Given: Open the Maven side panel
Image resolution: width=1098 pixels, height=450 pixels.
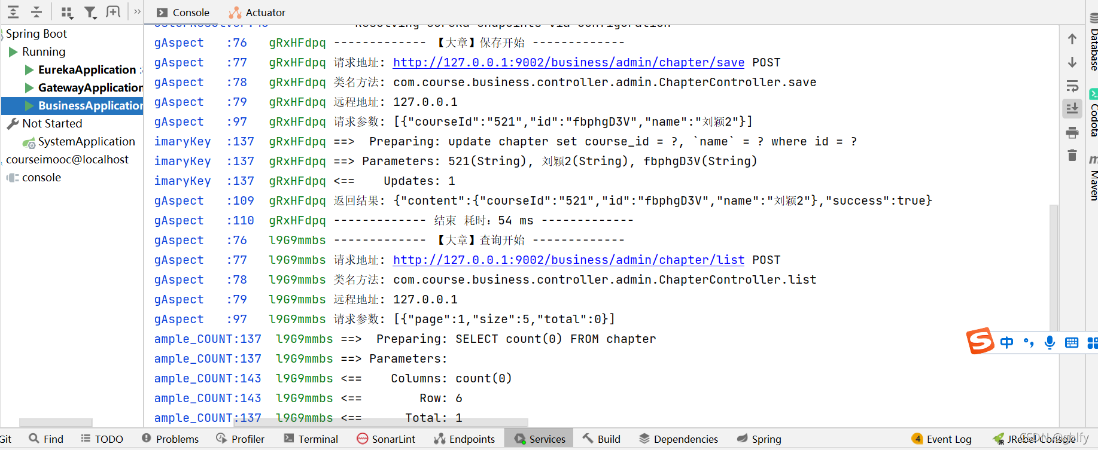Looking at the screenshot, I should tap(1093, 178).
